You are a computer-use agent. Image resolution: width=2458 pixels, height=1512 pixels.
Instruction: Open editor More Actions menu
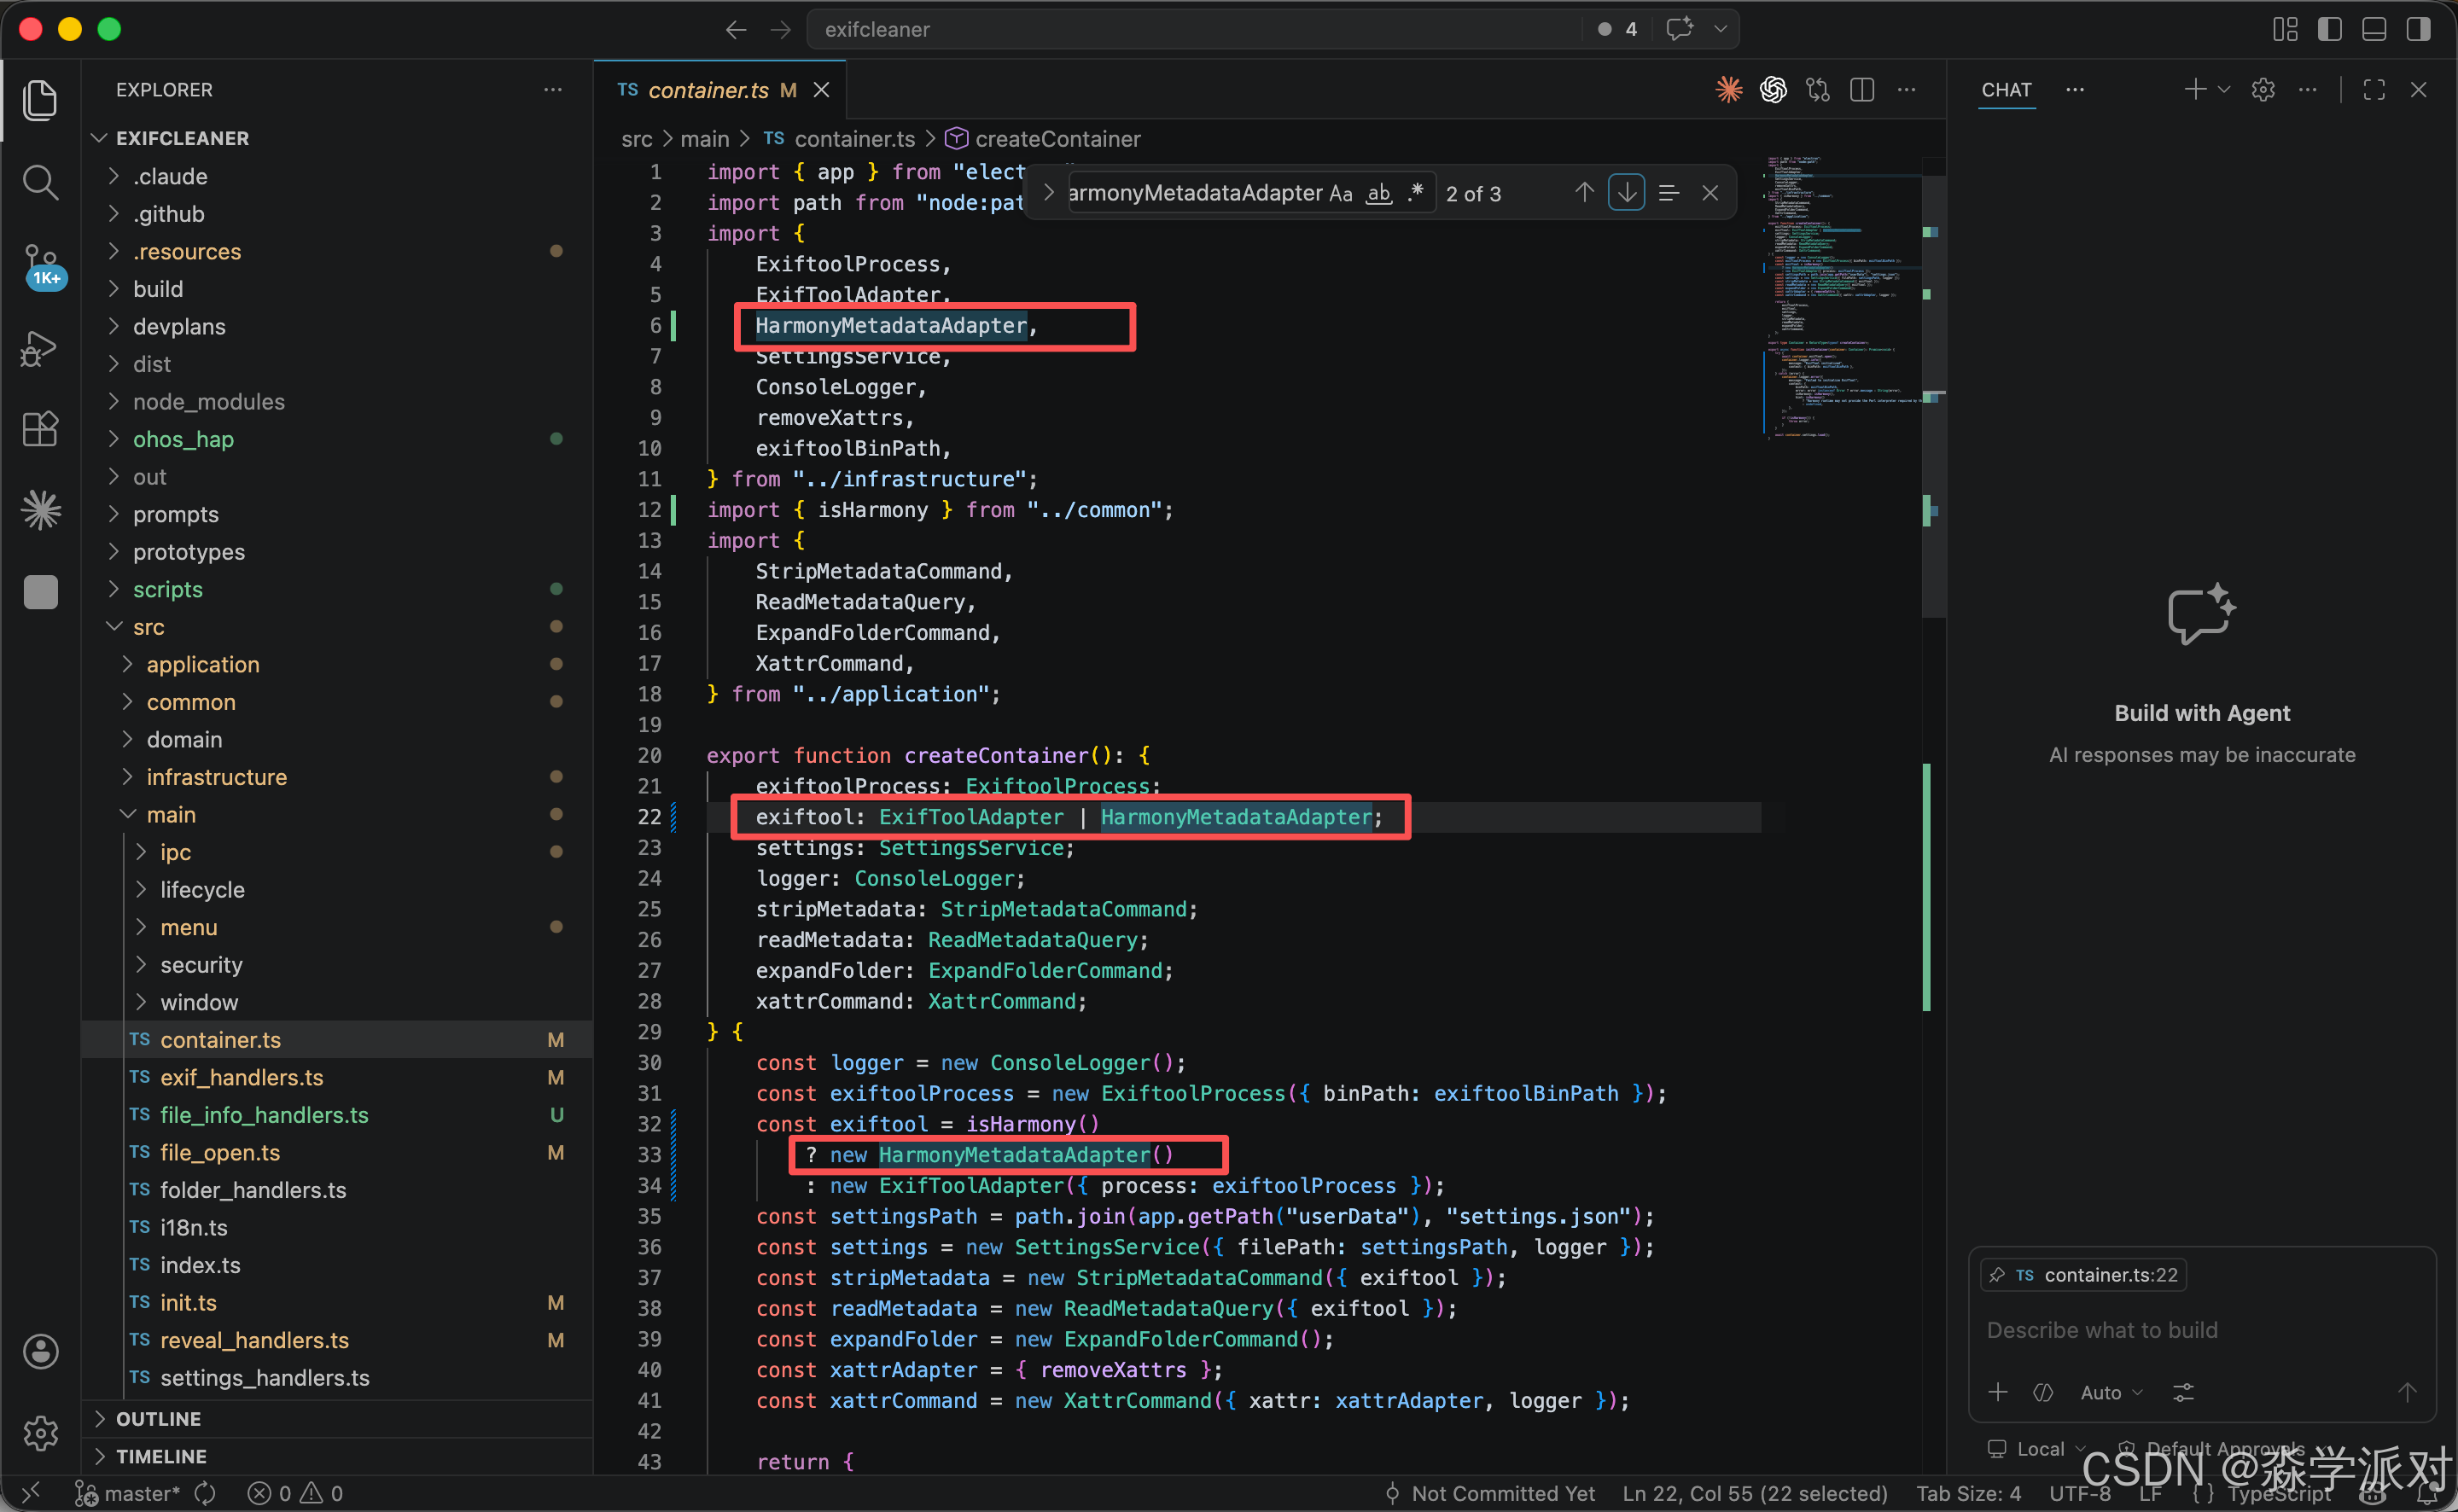pos(1907,90)
